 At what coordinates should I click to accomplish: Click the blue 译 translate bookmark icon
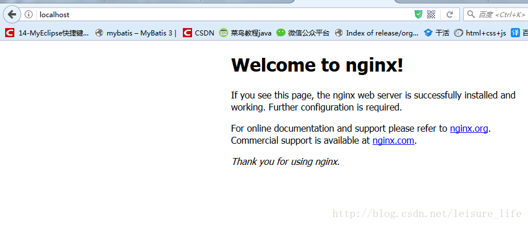tap(515, 33)
